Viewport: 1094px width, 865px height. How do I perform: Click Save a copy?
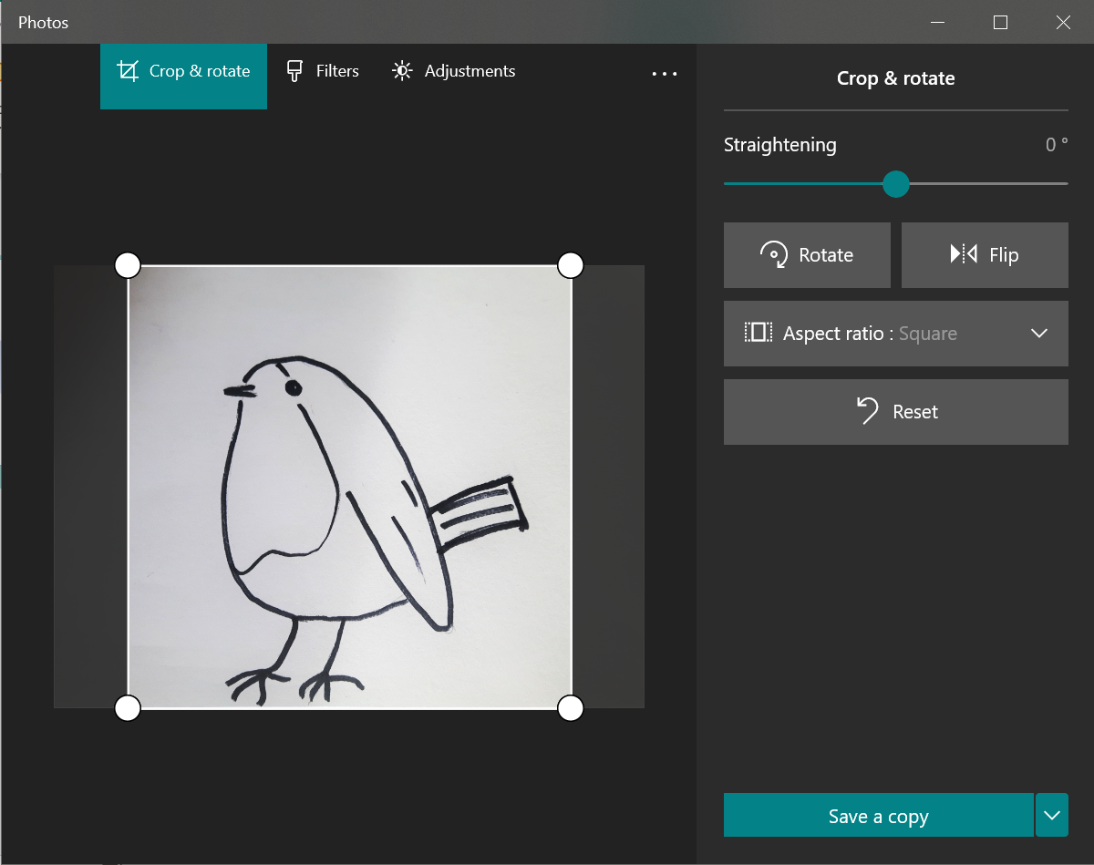879,815
